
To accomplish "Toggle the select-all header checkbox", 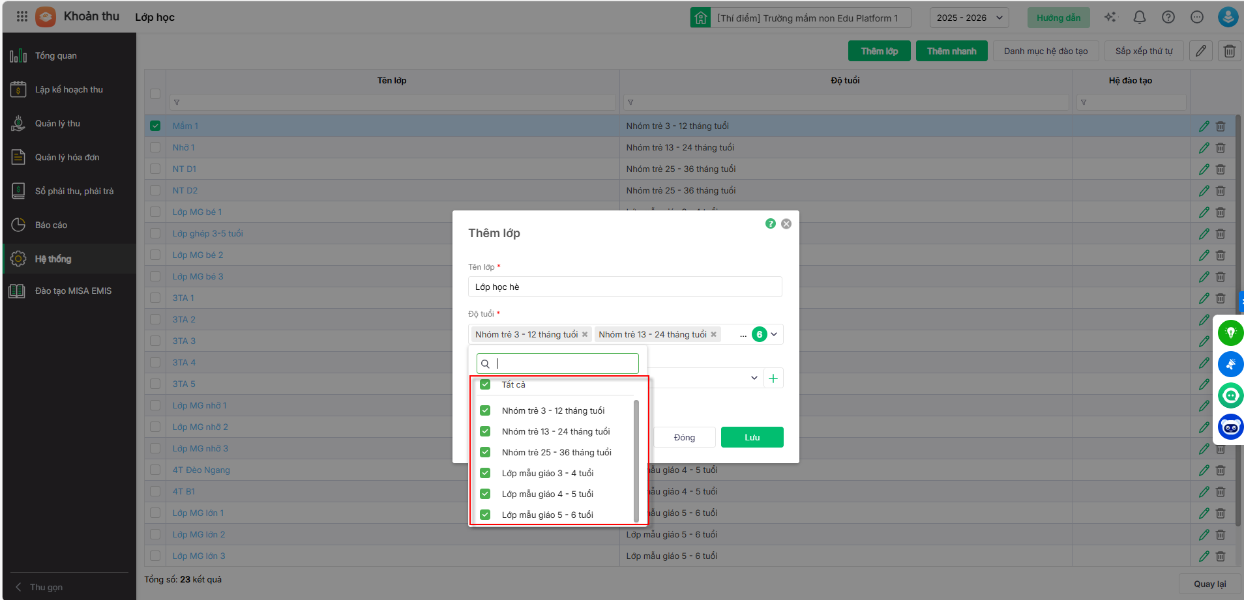I will coord(155,93).
